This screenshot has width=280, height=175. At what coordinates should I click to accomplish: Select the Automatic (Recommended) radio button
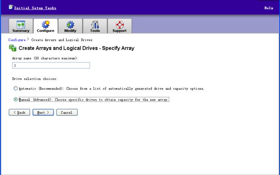tap(16, 89)
